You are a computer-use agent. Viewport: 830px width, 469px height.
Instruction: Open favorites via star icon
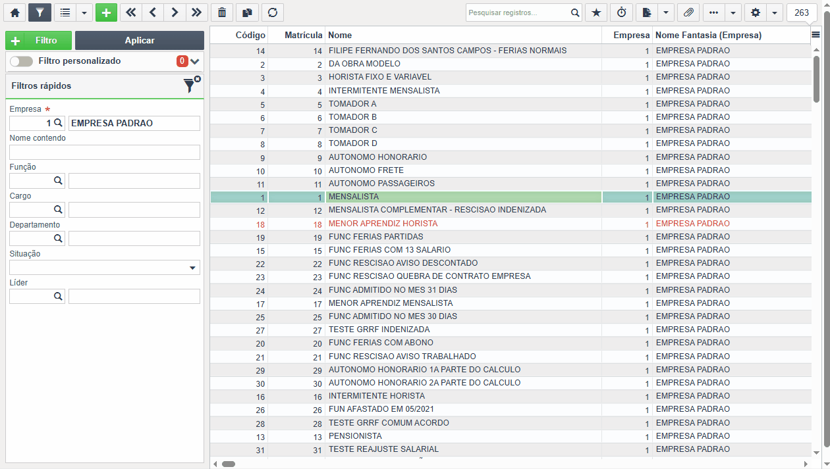(596, 12)
